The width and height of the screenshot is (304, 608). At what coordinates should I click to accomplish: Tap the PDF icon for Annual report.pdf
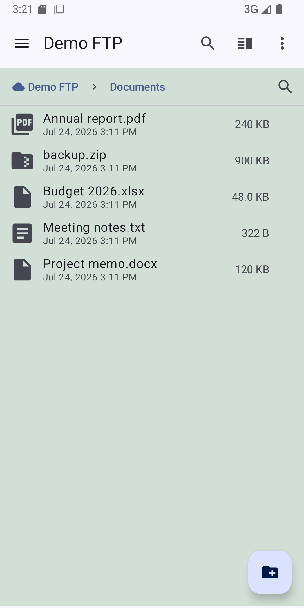pyautogui.click(x=22, y=124)
